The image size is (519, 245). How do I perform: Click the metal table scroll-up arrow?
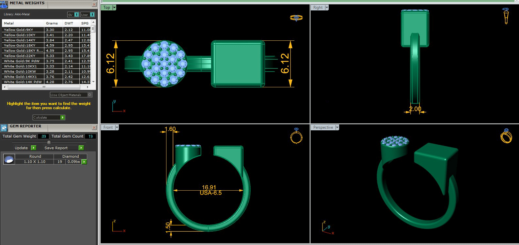93,22
